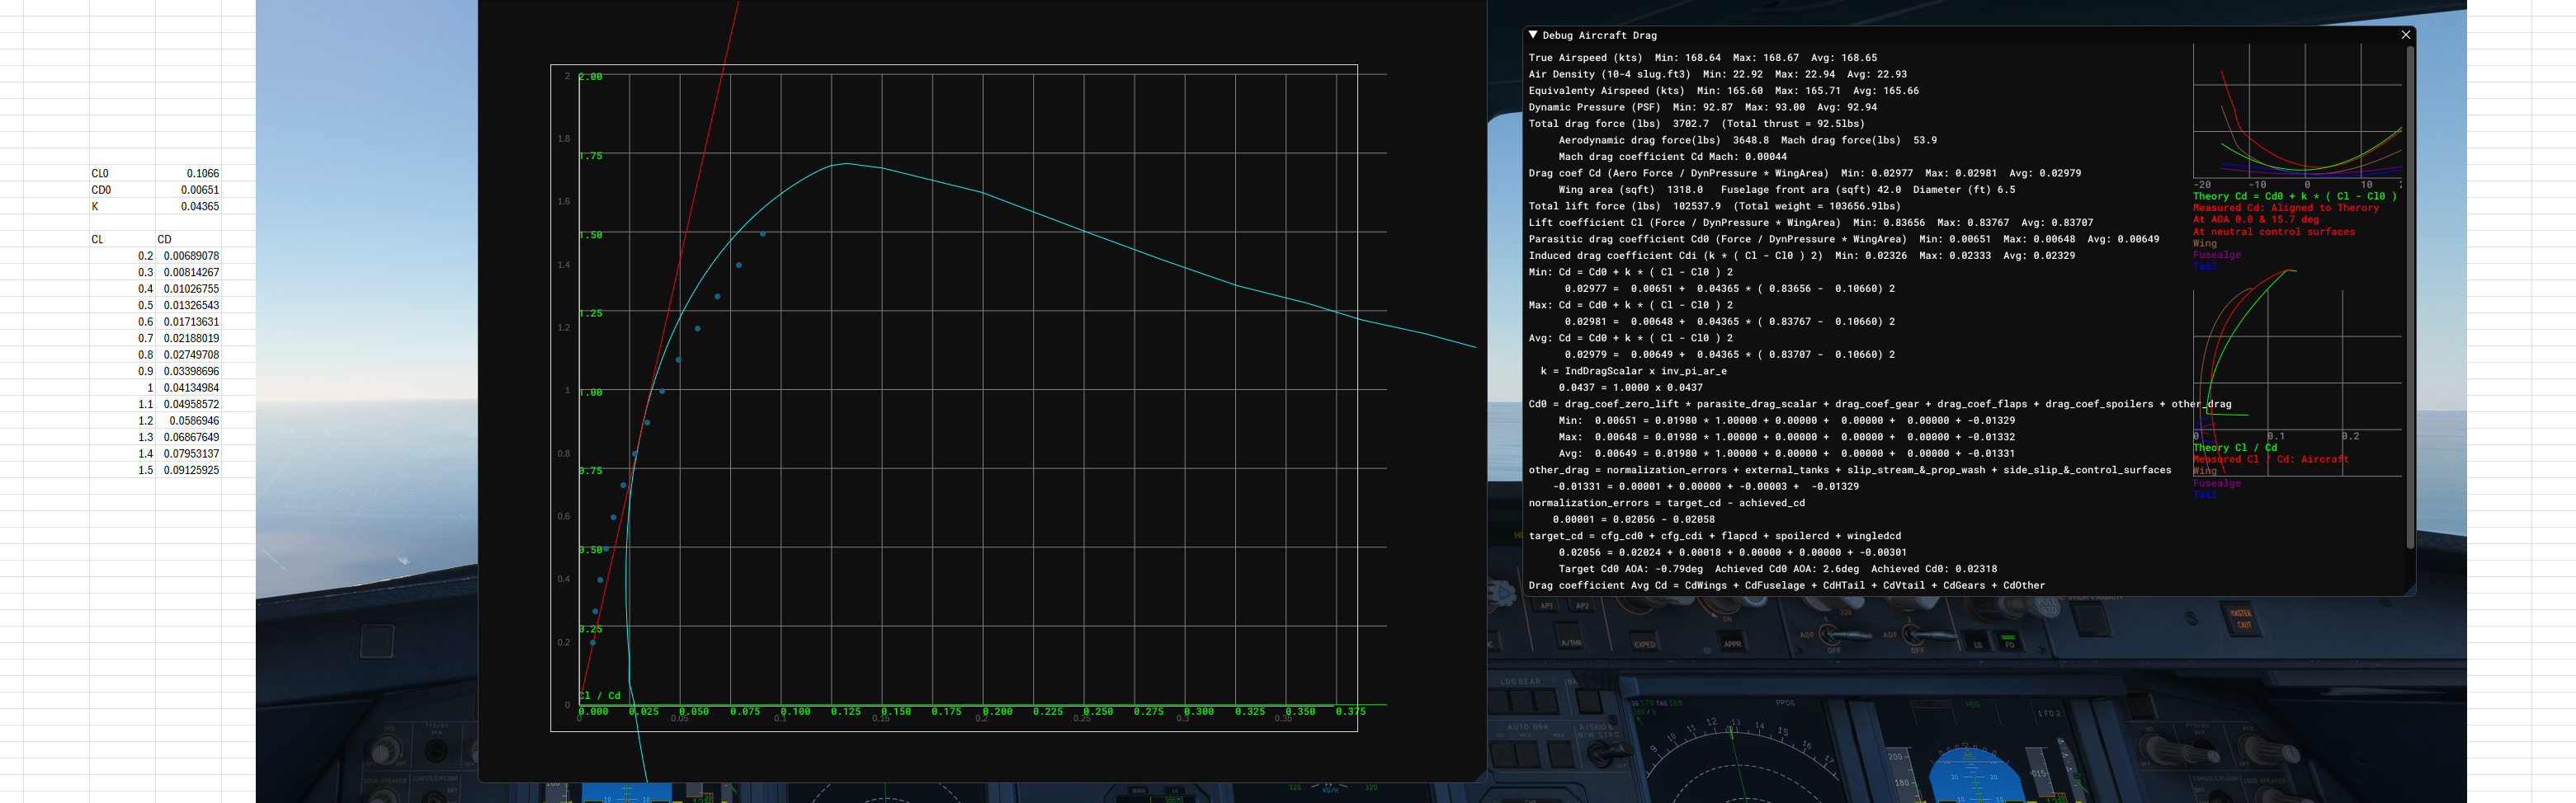Image resolution: width=2576 pixels, height=803 pixels.
Task: Select the K value cell 0.04365
Action: pos(189,206)
